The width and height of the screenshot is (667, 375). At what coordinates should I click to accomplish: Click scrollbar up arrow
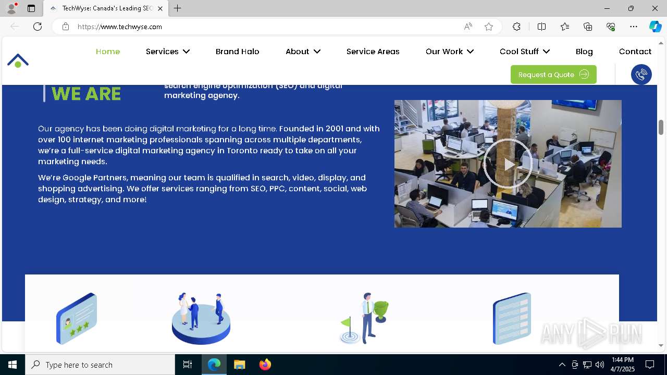[x=661, y=43]
